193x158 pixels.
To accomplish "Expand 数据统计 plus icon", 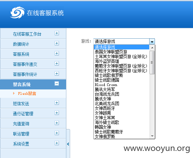I will (57, 43).
